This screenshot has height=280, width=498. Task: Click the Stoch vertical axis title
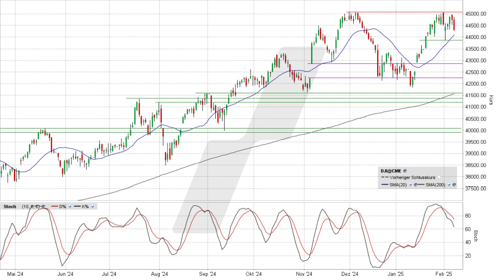[x=476, y=235]
